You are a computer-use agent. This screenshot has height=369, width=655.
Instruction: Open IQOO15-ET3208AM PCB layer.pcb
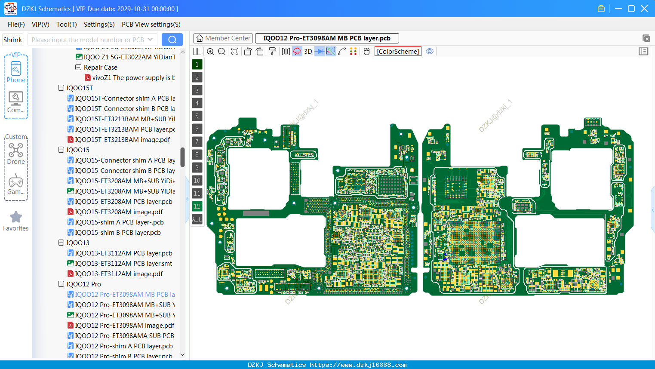coord(120,201)
